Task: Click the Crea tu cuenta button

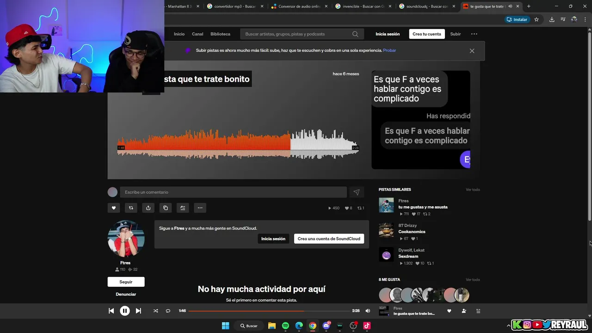Action: (x=427, y=34)
